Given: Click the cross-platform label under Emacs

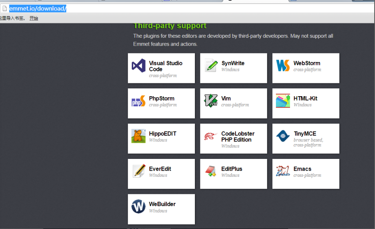Looking at the screenshot, I should [307, 175].
